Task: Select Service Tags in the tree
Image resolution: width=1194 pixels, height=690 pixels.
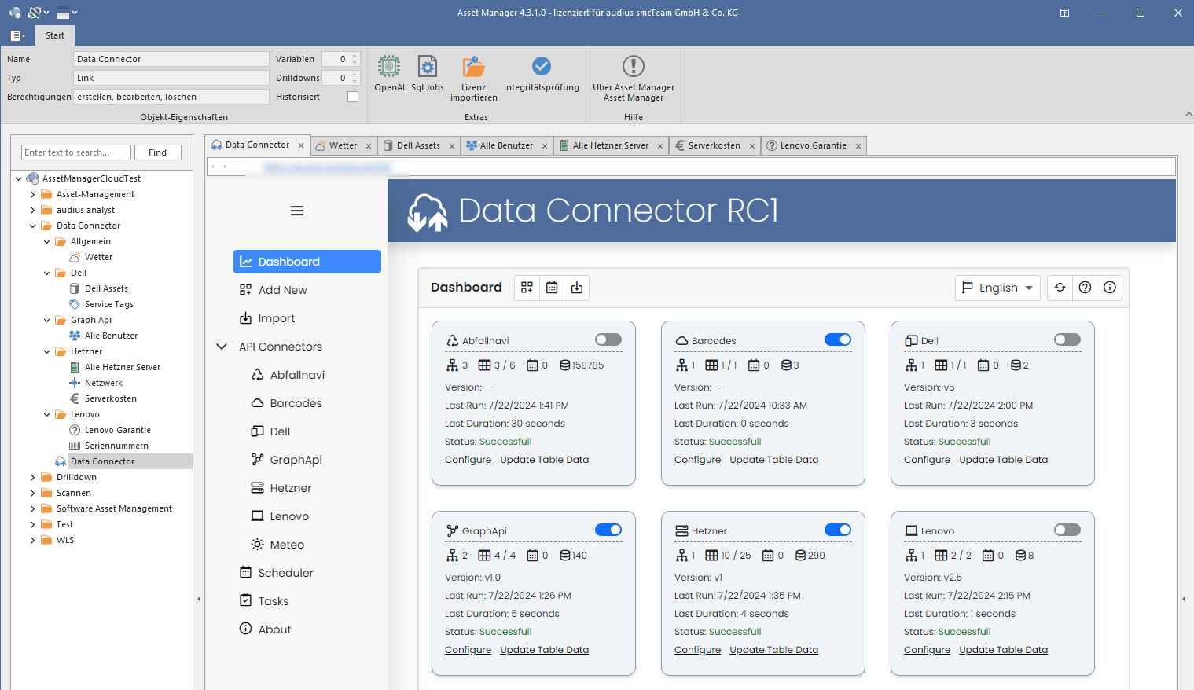Action: pos(108,304)
